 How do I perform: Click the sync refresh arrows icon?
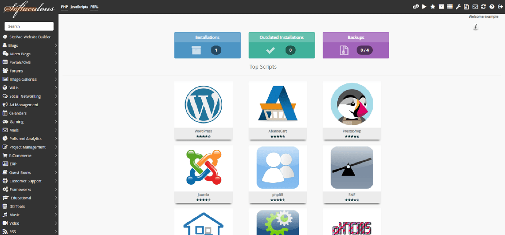[x=484, y=6]
